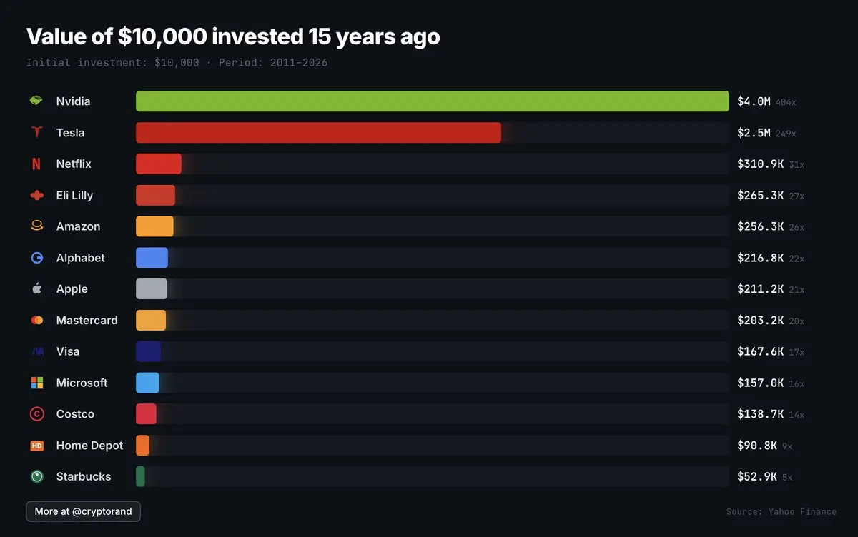
Task: Click the Source: Yahoo Finance text
Action: (x=781, y=511)
